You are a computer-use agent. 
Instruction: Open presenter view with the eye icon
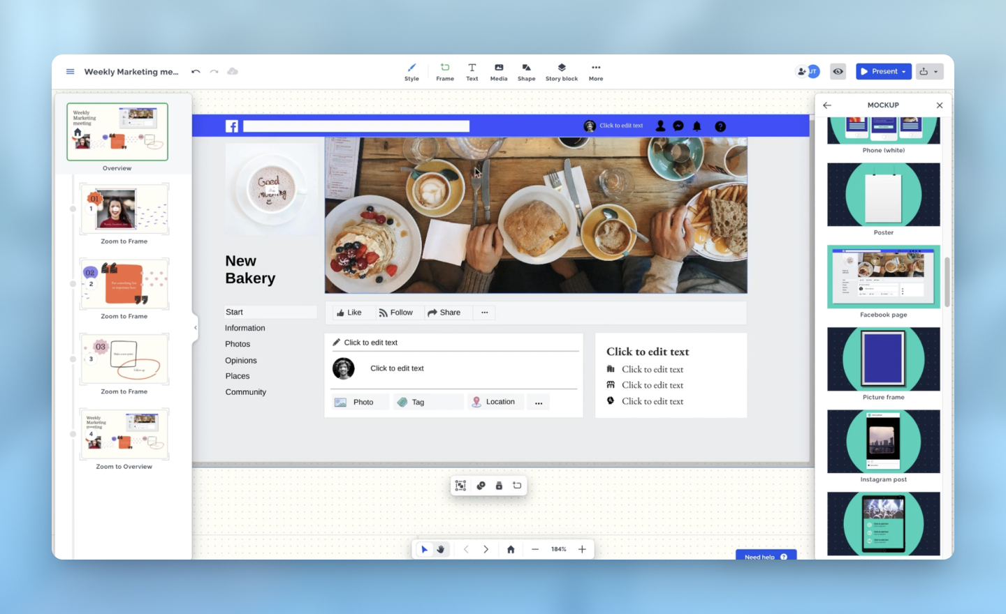click(838, 71)
